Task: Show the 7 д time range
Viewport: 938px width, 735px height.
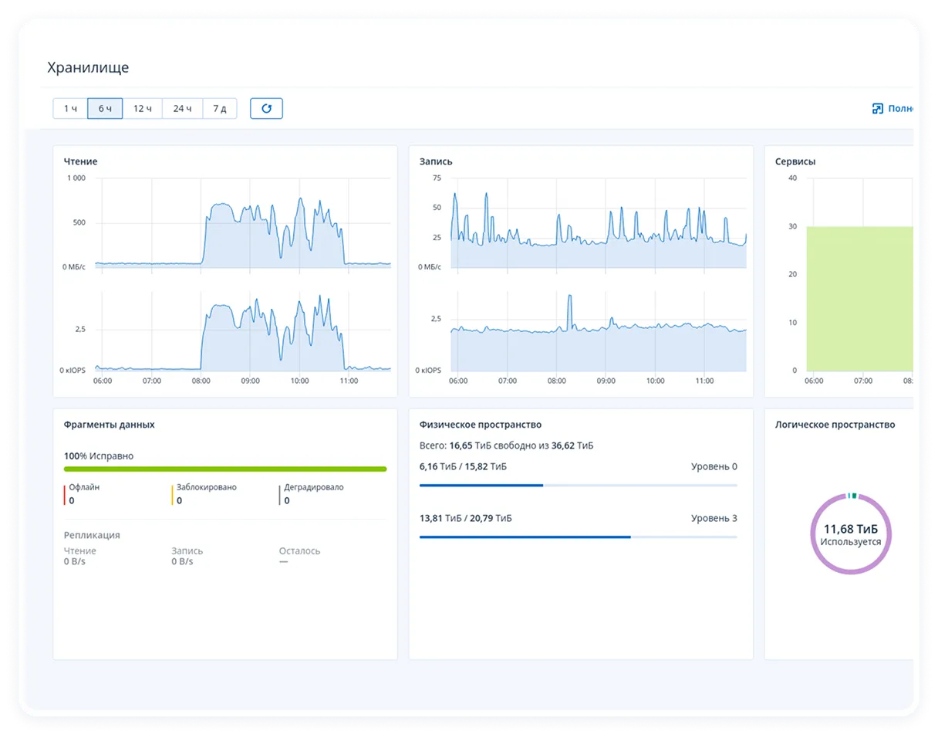Action: point(220,109)
